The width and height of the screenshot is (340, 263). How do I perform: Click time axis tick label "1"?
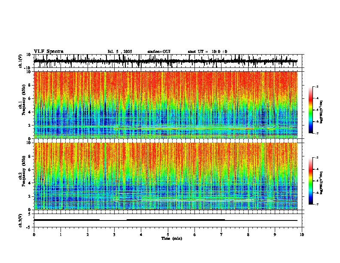tap(61, 235)
